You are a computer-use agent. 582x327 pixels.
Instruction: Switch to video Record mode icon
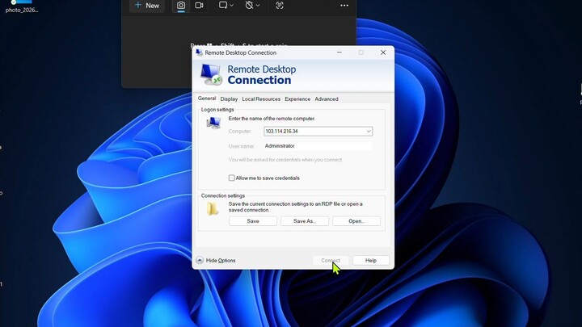pyautogui.click(x=200, y=5)
